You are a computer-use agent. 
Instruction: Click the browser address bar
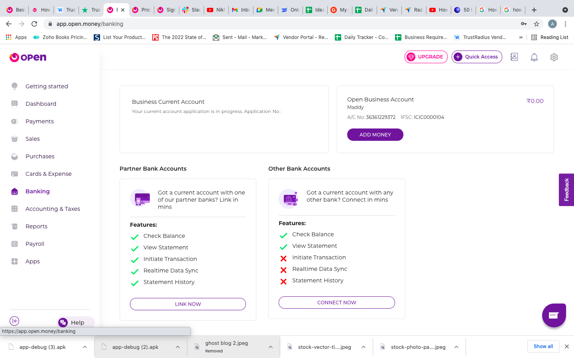[x=279, y=24]
